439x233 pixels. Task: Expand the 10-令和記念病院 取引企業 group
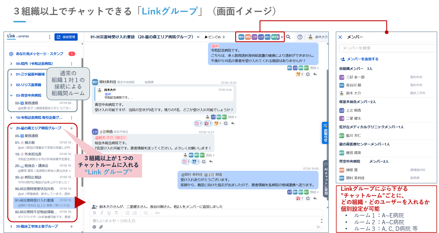11,117
